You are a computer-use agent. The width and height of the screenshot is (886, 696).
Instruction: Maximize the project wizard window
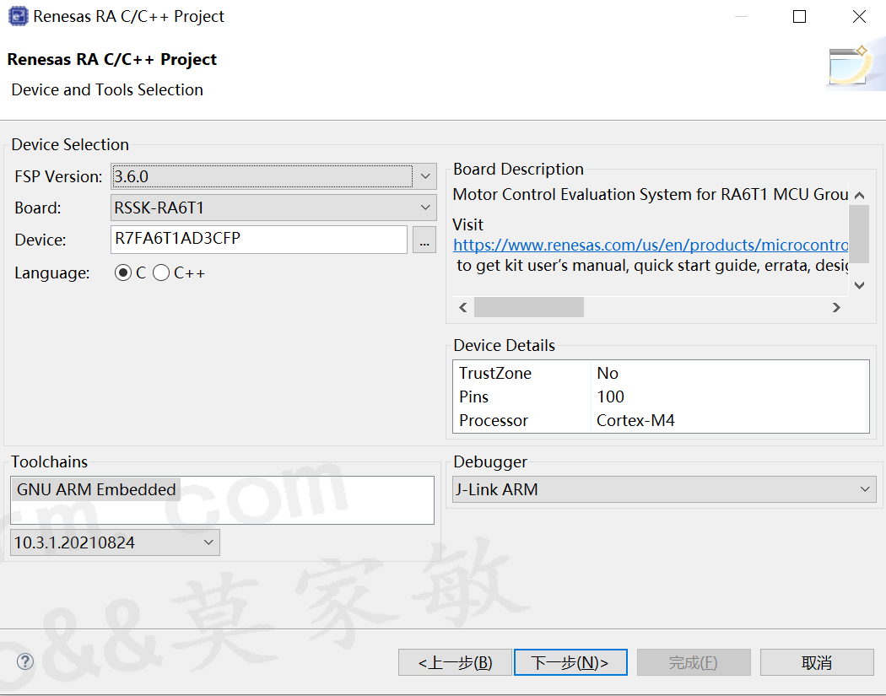click(x=800, y=16)
